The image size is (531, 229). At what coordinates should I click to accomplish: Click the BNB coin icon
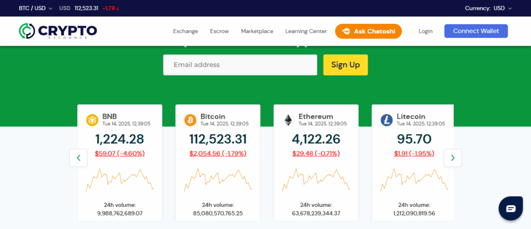click(x=92, y=120)
